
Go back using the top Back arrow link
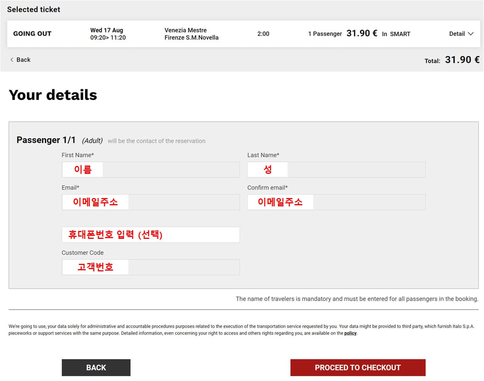click(20, 60)
